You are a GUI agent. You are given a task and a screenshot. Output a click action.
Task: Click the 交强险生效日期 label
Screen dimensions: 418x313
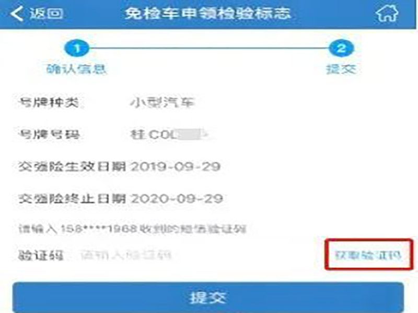pos(72,166)
